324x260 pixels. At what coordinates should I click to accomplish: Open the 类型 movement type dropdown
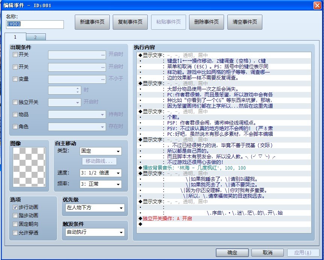(101, 151)
